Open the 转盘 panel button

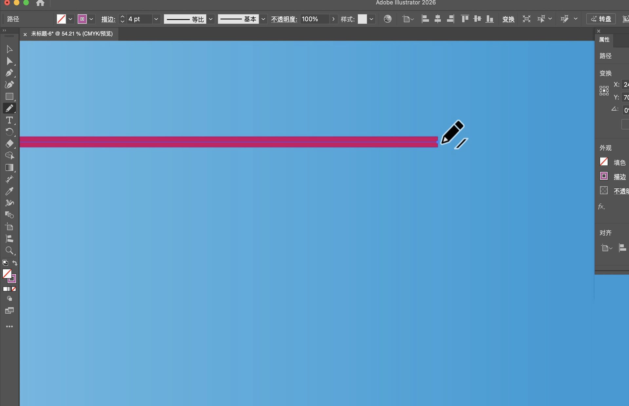point(601,19)
